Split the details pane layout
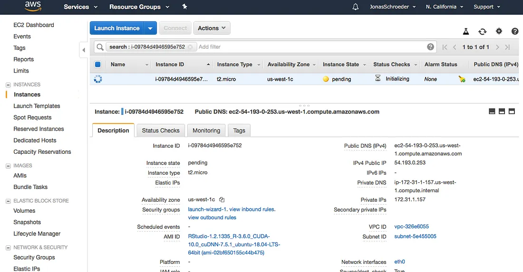This screenshot has height=272, width=523. click(502, 111)
